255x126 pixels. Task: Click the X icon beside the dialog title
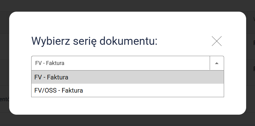point(216,41)
